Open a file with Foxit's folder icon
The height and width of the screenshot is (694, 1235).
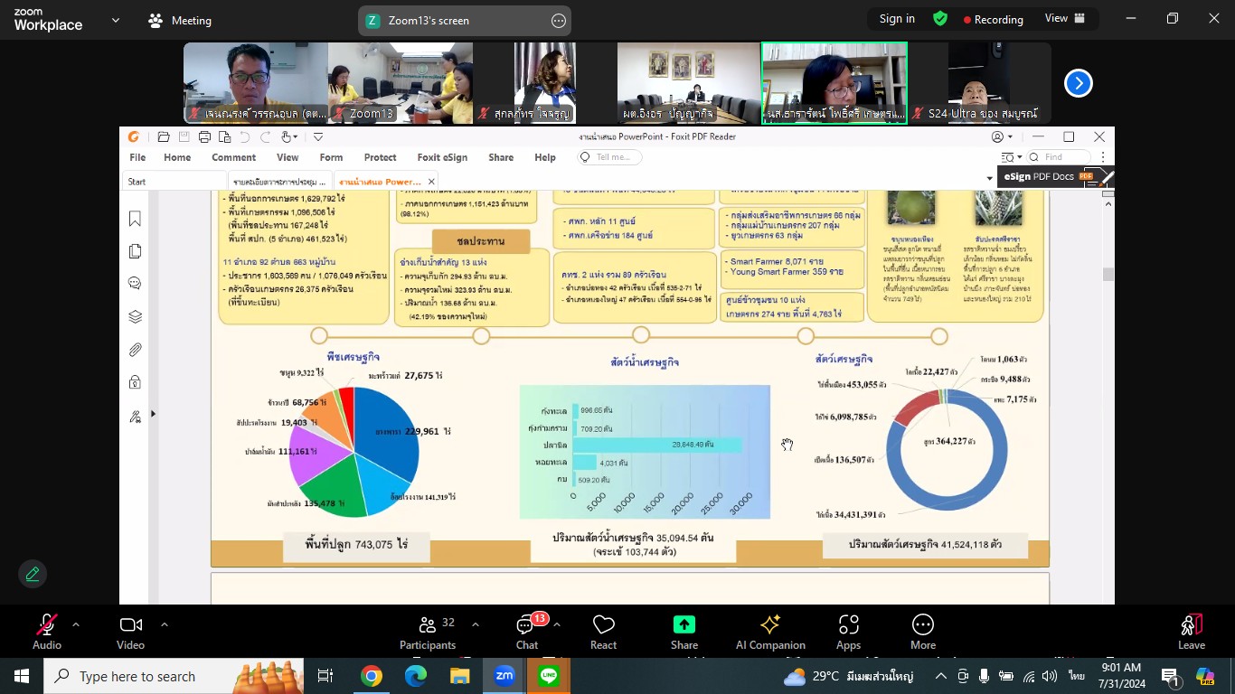[164, 137]
